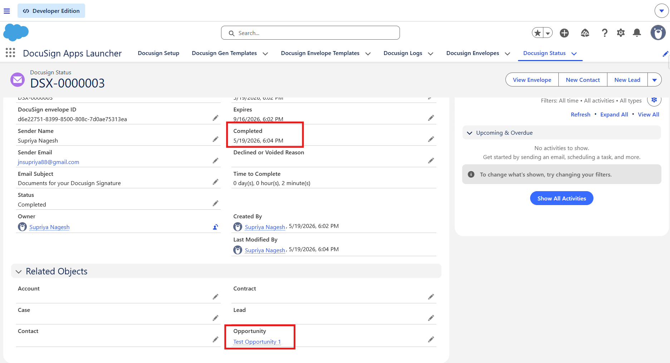Screen dimensions: 670x363
Task: Open the Notifications bell
Action: pyautogui.click(x=637, y=33)
